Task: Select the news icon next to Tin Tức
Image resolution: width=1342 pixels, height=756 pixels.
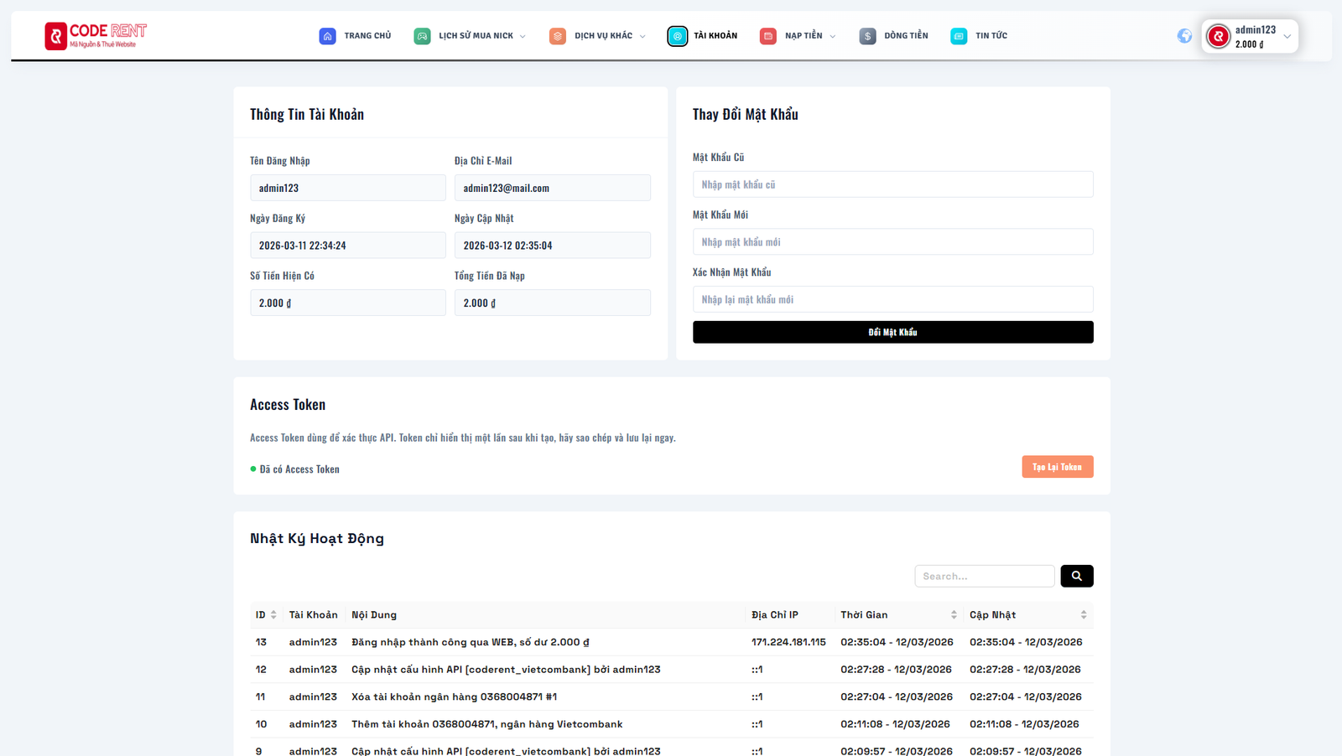Action: (x=958, y=35)
